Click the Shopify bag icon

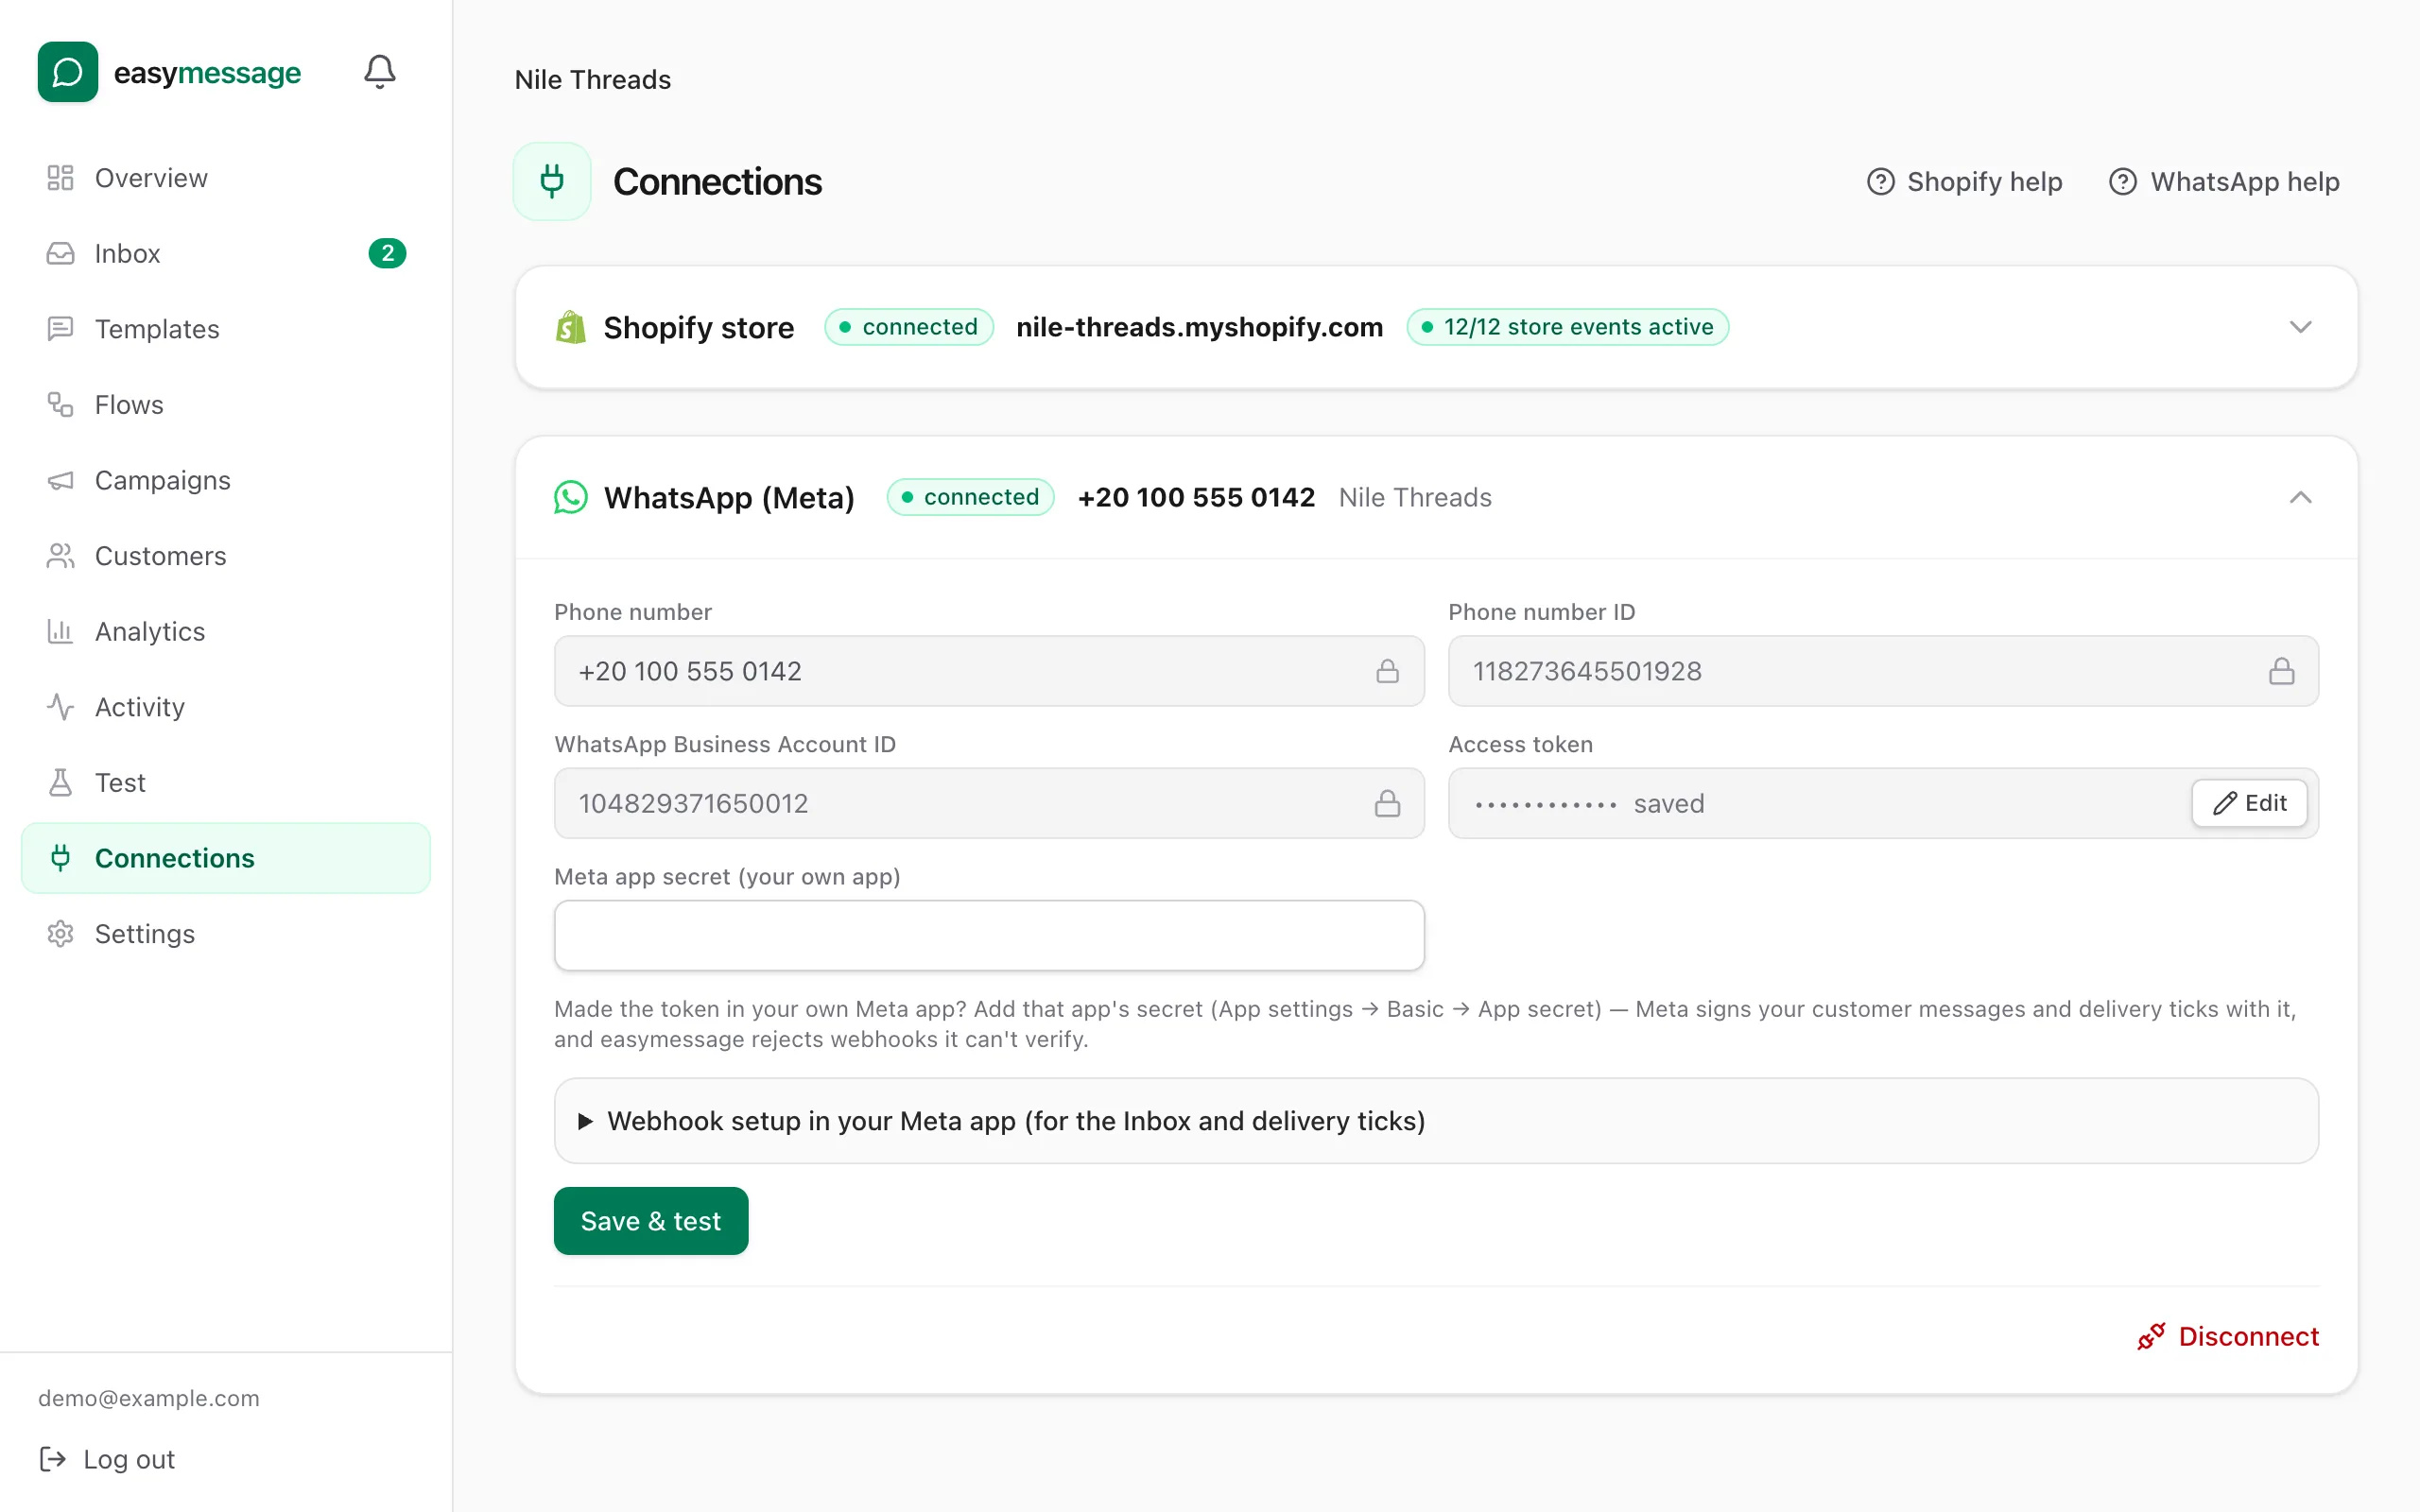570,327
